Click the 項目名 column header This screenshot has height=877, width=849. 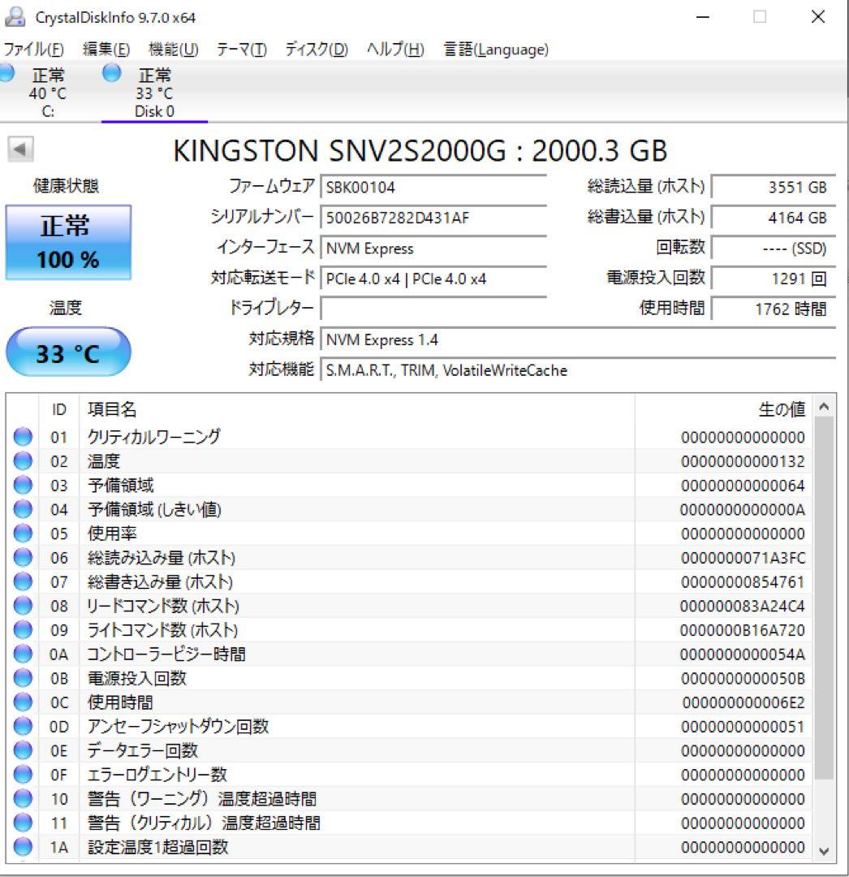coord(356,409)
